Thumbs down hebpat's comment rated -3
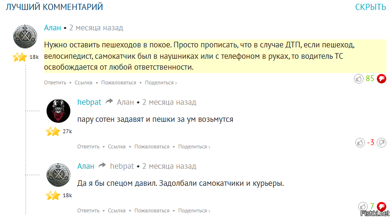The image size is (392, 219). (x=381, y=142)
